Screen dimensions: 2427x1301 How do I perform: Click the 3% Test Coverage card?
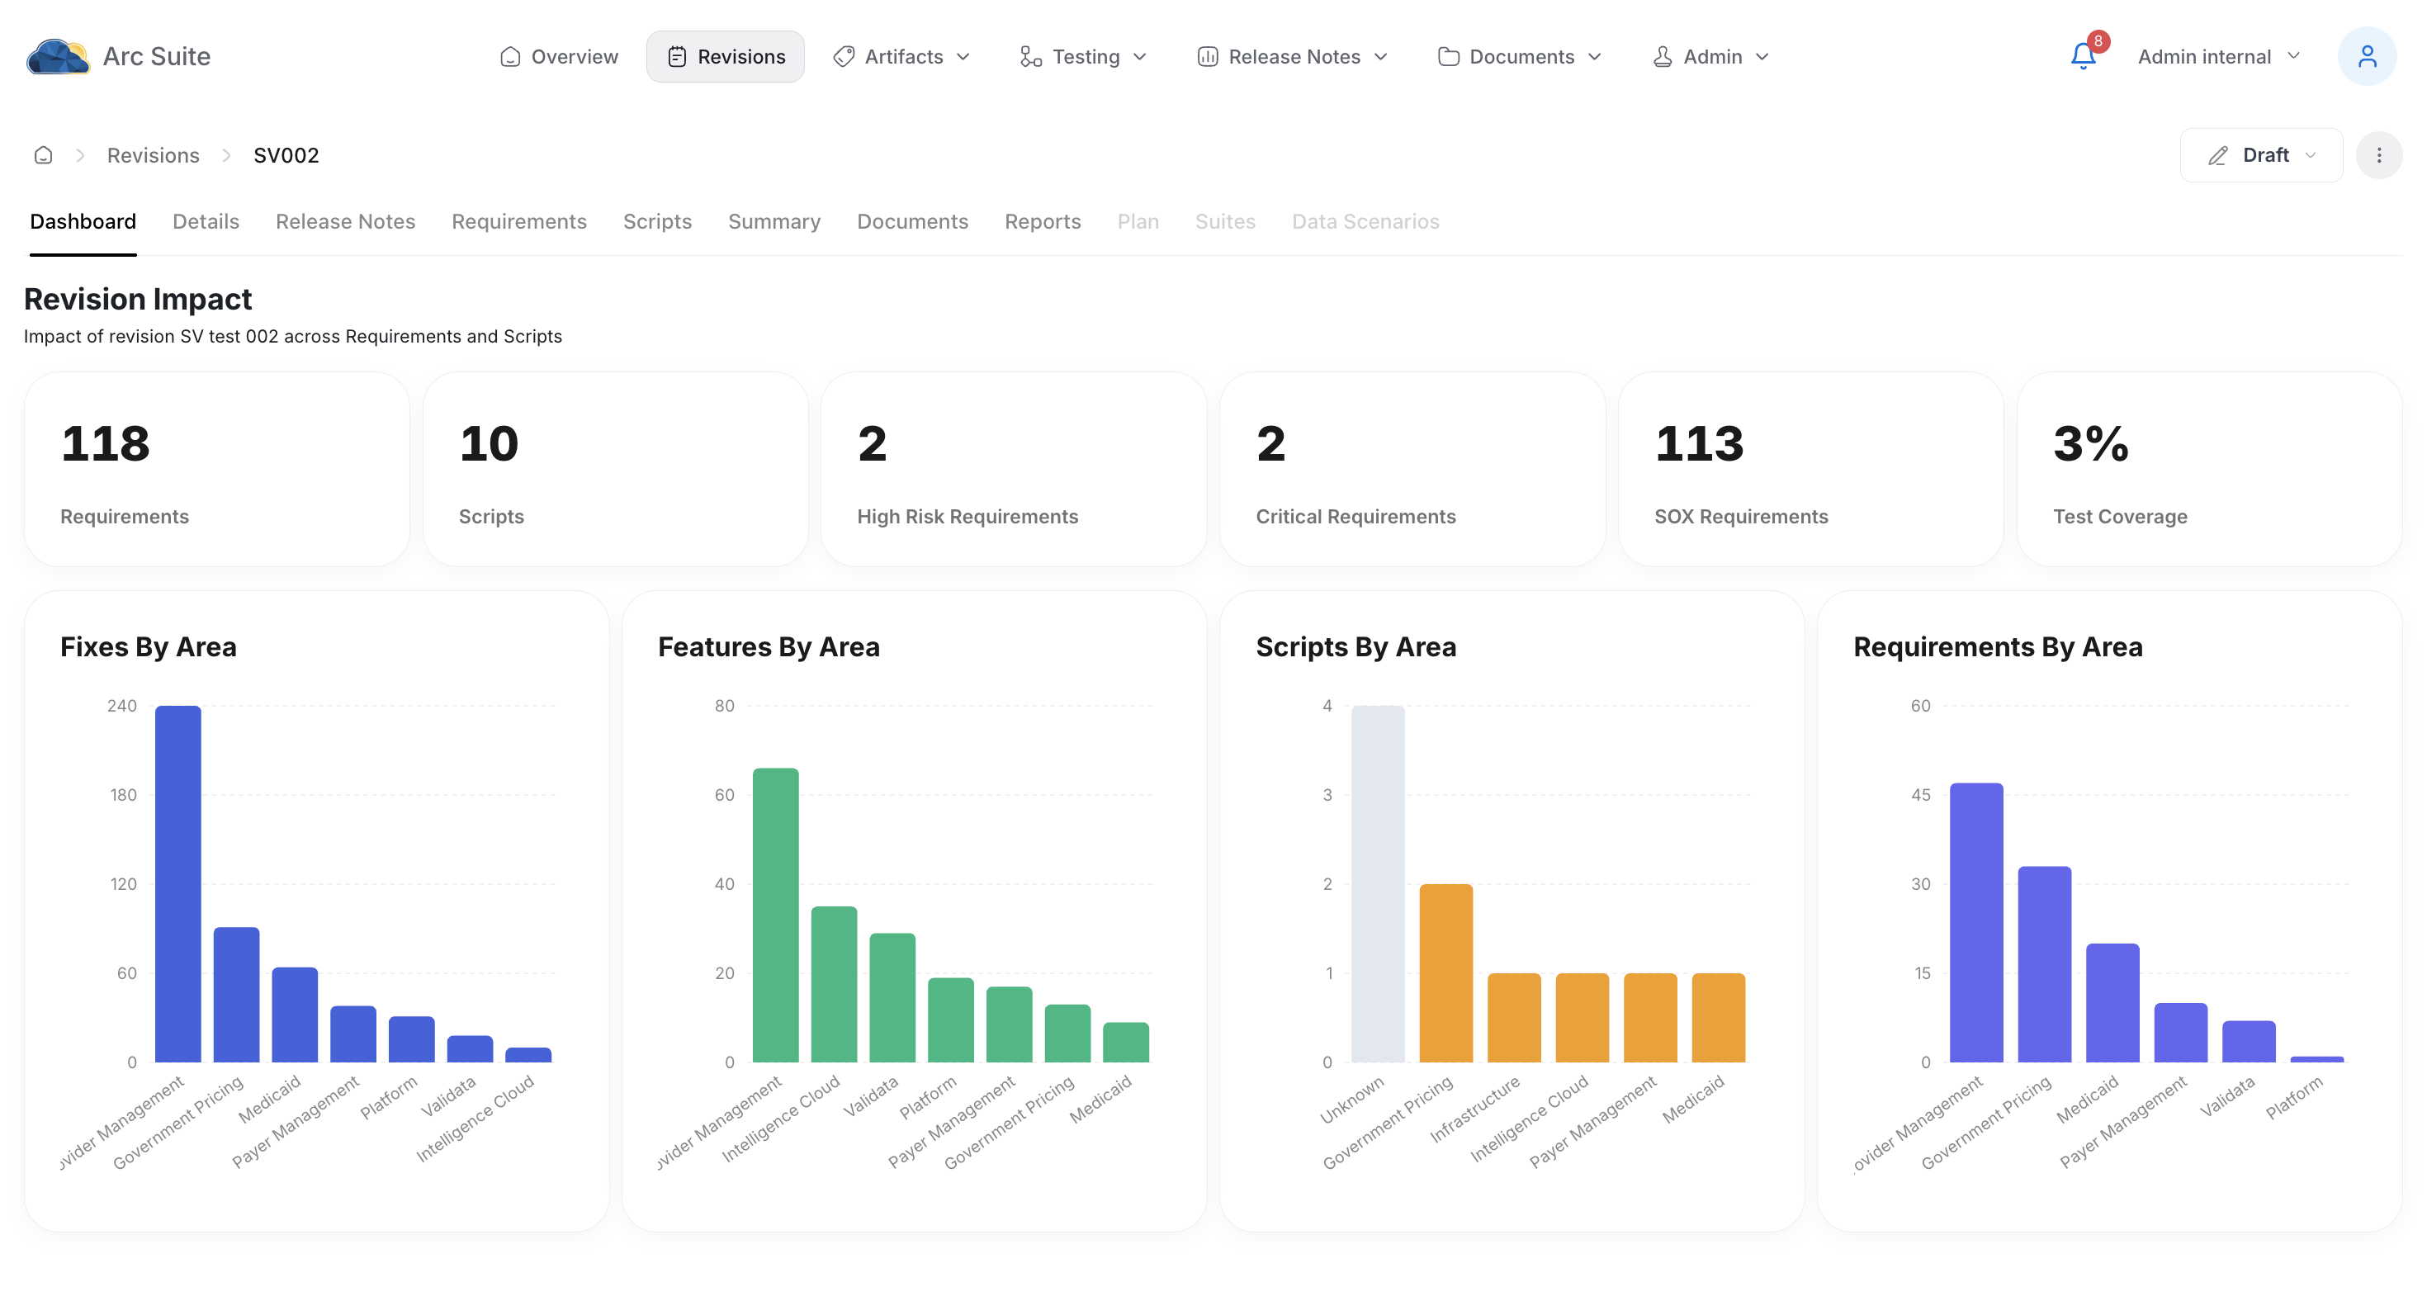pyautogui.click(x=2209, y=469)
